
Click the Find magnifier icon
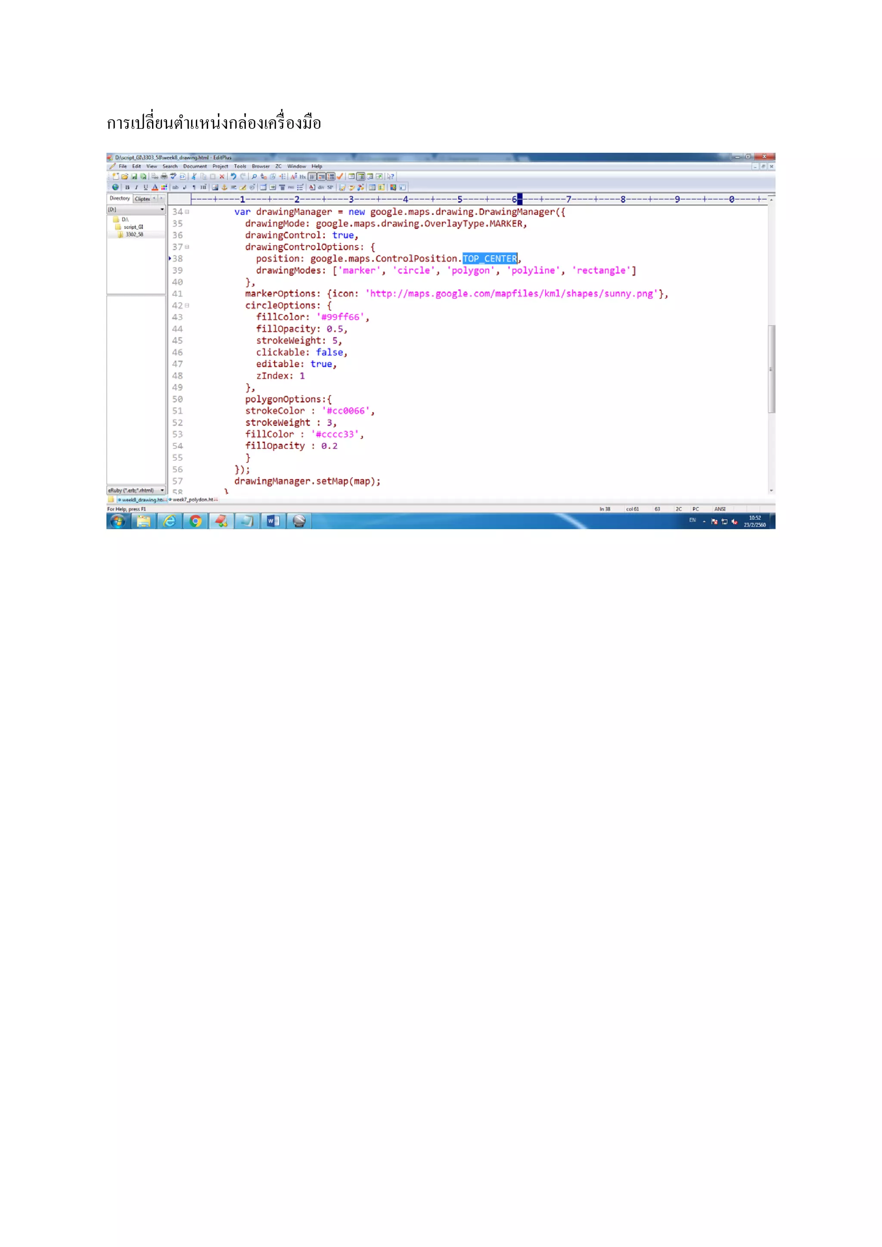254,177
